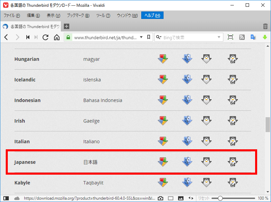The width and height of the screenshot is (271, 202).
Task: Open the ツール menu
Action: point(103,16)
